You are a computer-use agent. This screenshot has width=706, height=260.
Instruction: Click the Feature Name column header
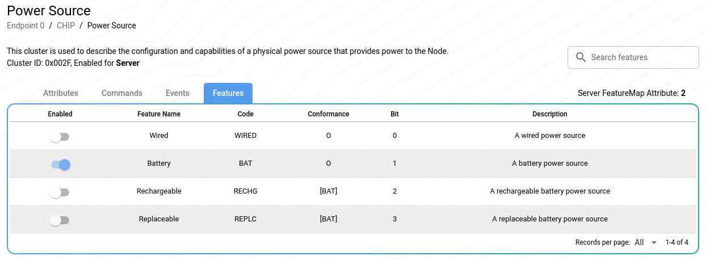coord(159,114)
